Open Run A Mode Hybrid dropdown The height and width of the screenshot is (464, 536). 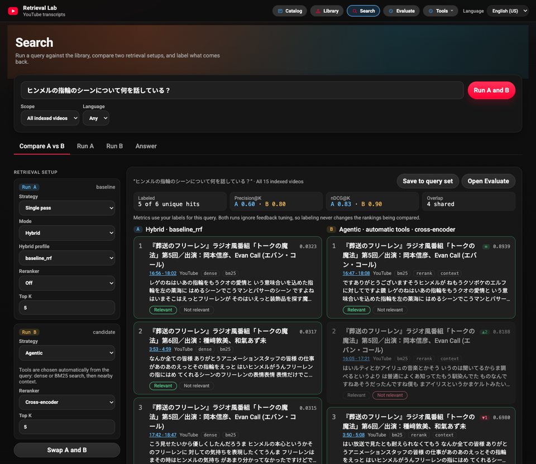point(67,233)
